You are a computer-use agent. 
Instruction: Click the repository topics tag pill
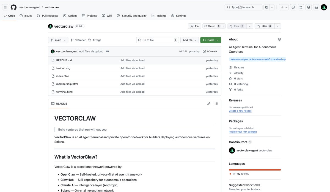pyautogui.click(x=257, y=59)
